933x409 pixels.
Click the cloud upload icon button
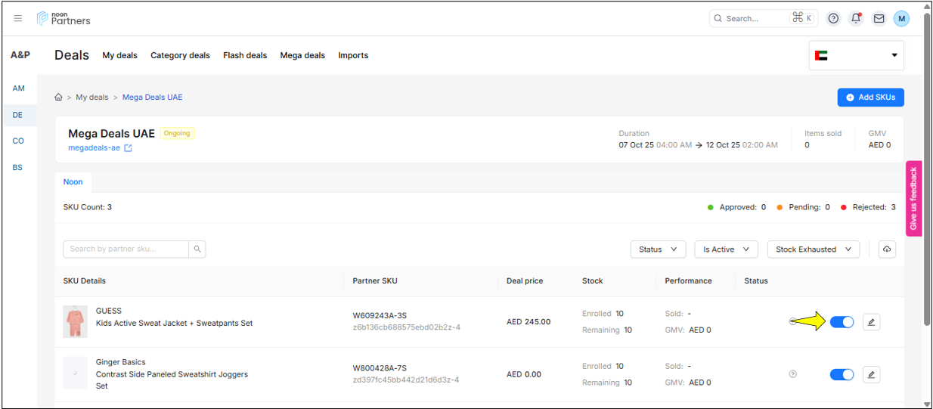point(887,249)
